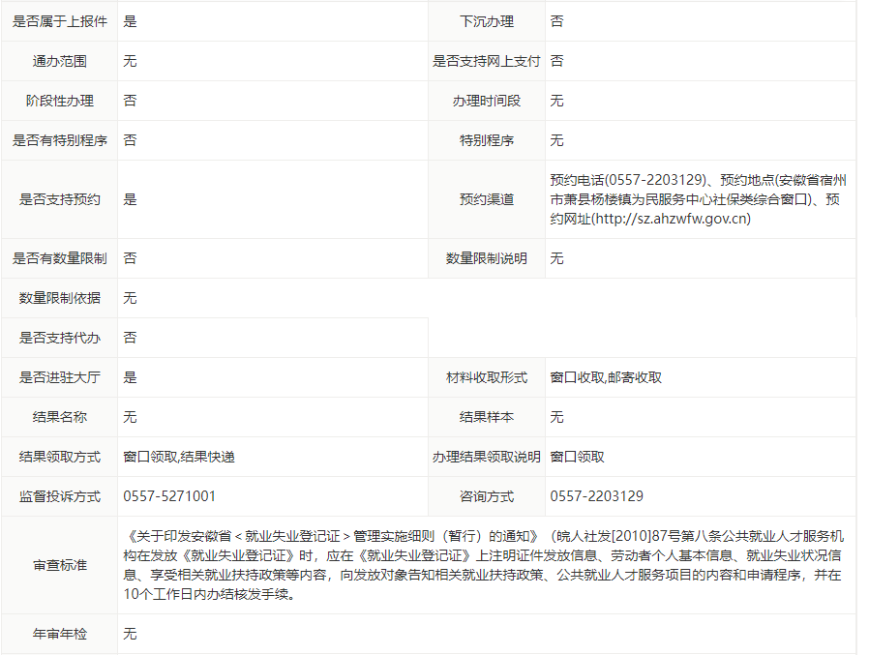This screenshot has height=655, width=869.
Task: Select the 通办范围 row label
Action: [59, 61]
